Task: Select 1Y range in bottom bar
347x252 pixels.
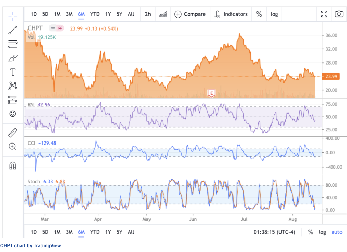Action: click(x=108, y=232)
